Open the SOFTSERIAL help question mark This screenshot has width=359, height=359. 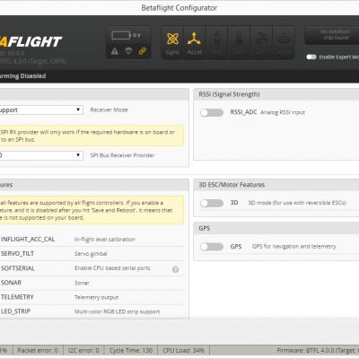[x=176, y=269]
